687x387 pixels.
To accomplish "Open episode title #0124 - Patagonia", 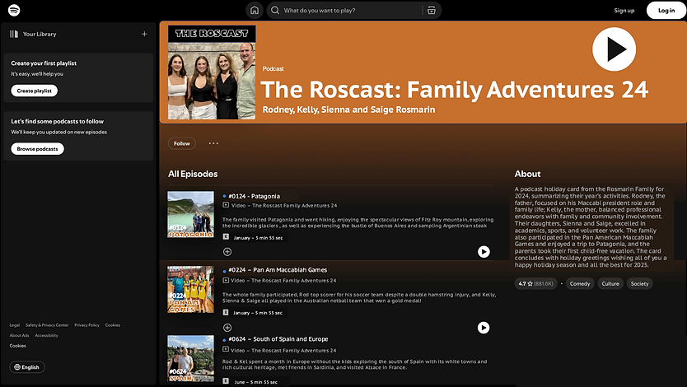I will (254, 196).
